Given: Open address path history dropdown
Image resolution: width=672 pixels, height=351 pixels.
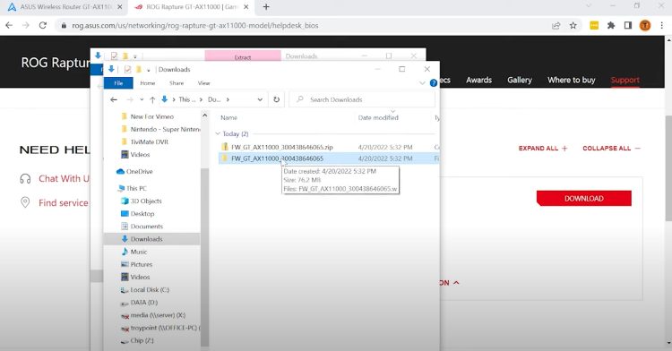Looking at the screenshot, I should click(x=260, y=99).
